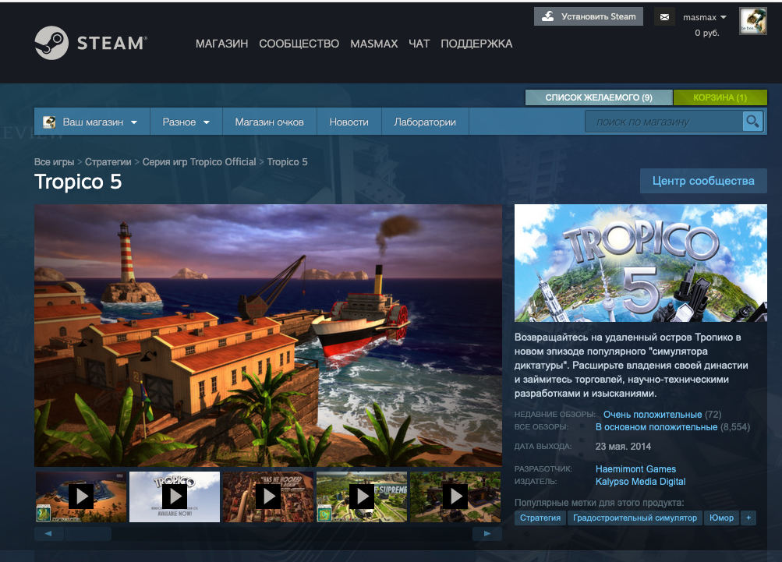This screenshot has width=782, height=562.
Task: Open the СООБЩЕСТВО menu
Action: [299, 44]
